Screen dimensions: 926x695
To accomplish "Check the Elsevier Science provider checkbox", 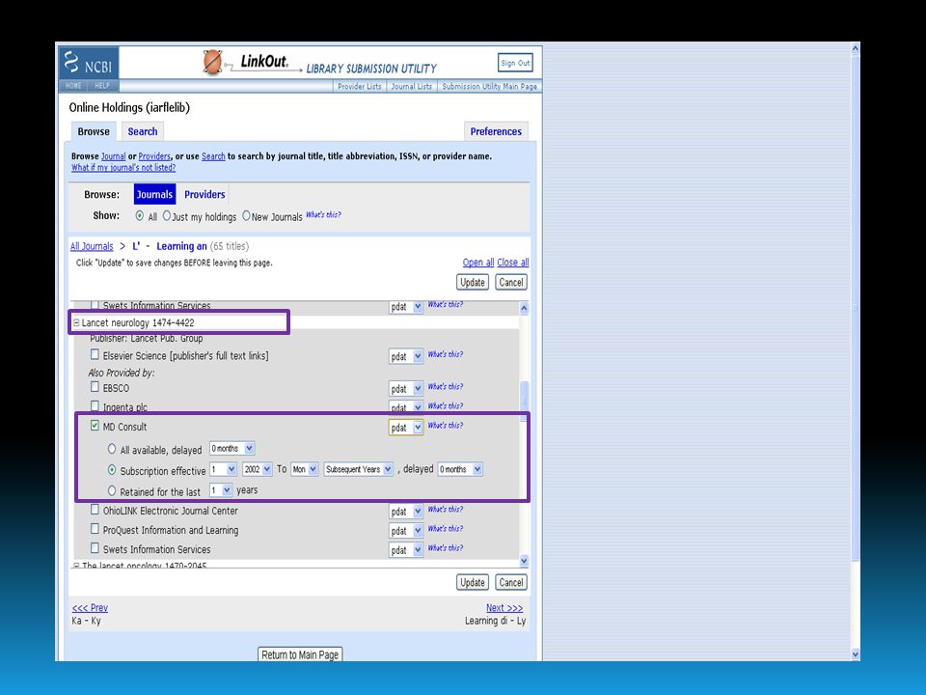I will click(95, 354).
